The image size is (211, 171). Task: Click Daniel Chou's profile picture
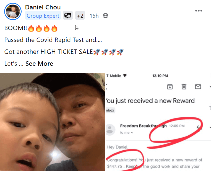tap(13, 11)
